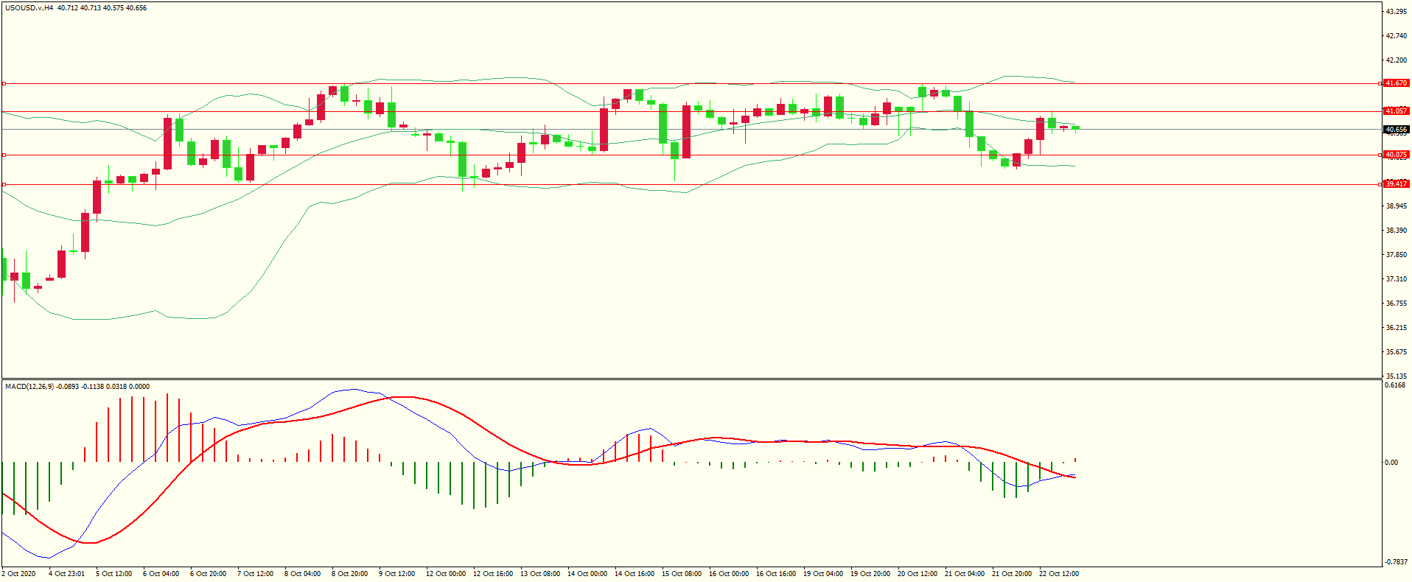Click the 5 Oct 12:00 time label

point(114,574)
